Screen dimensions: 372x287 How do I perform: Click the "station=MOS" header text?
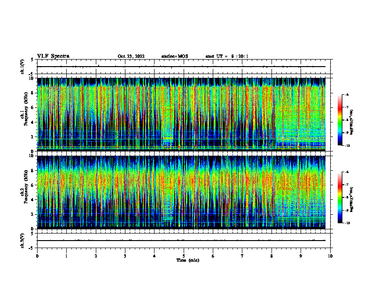pos(175,56)
